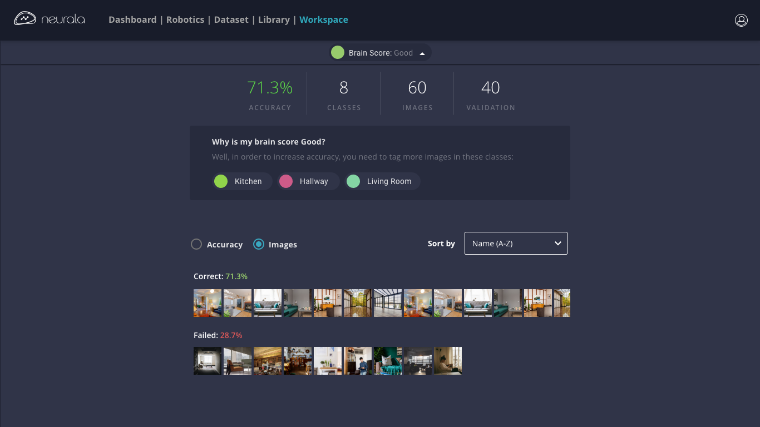
Task: Navigate to the Dataset page
Action: coord(231,20)
